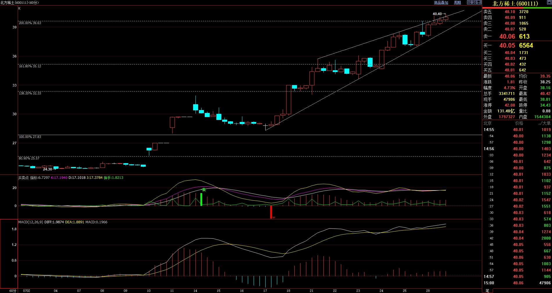Screen dimensions: 552x293
Task: Click the DEA:1.8891 value
Action: (x=74, y=222)
